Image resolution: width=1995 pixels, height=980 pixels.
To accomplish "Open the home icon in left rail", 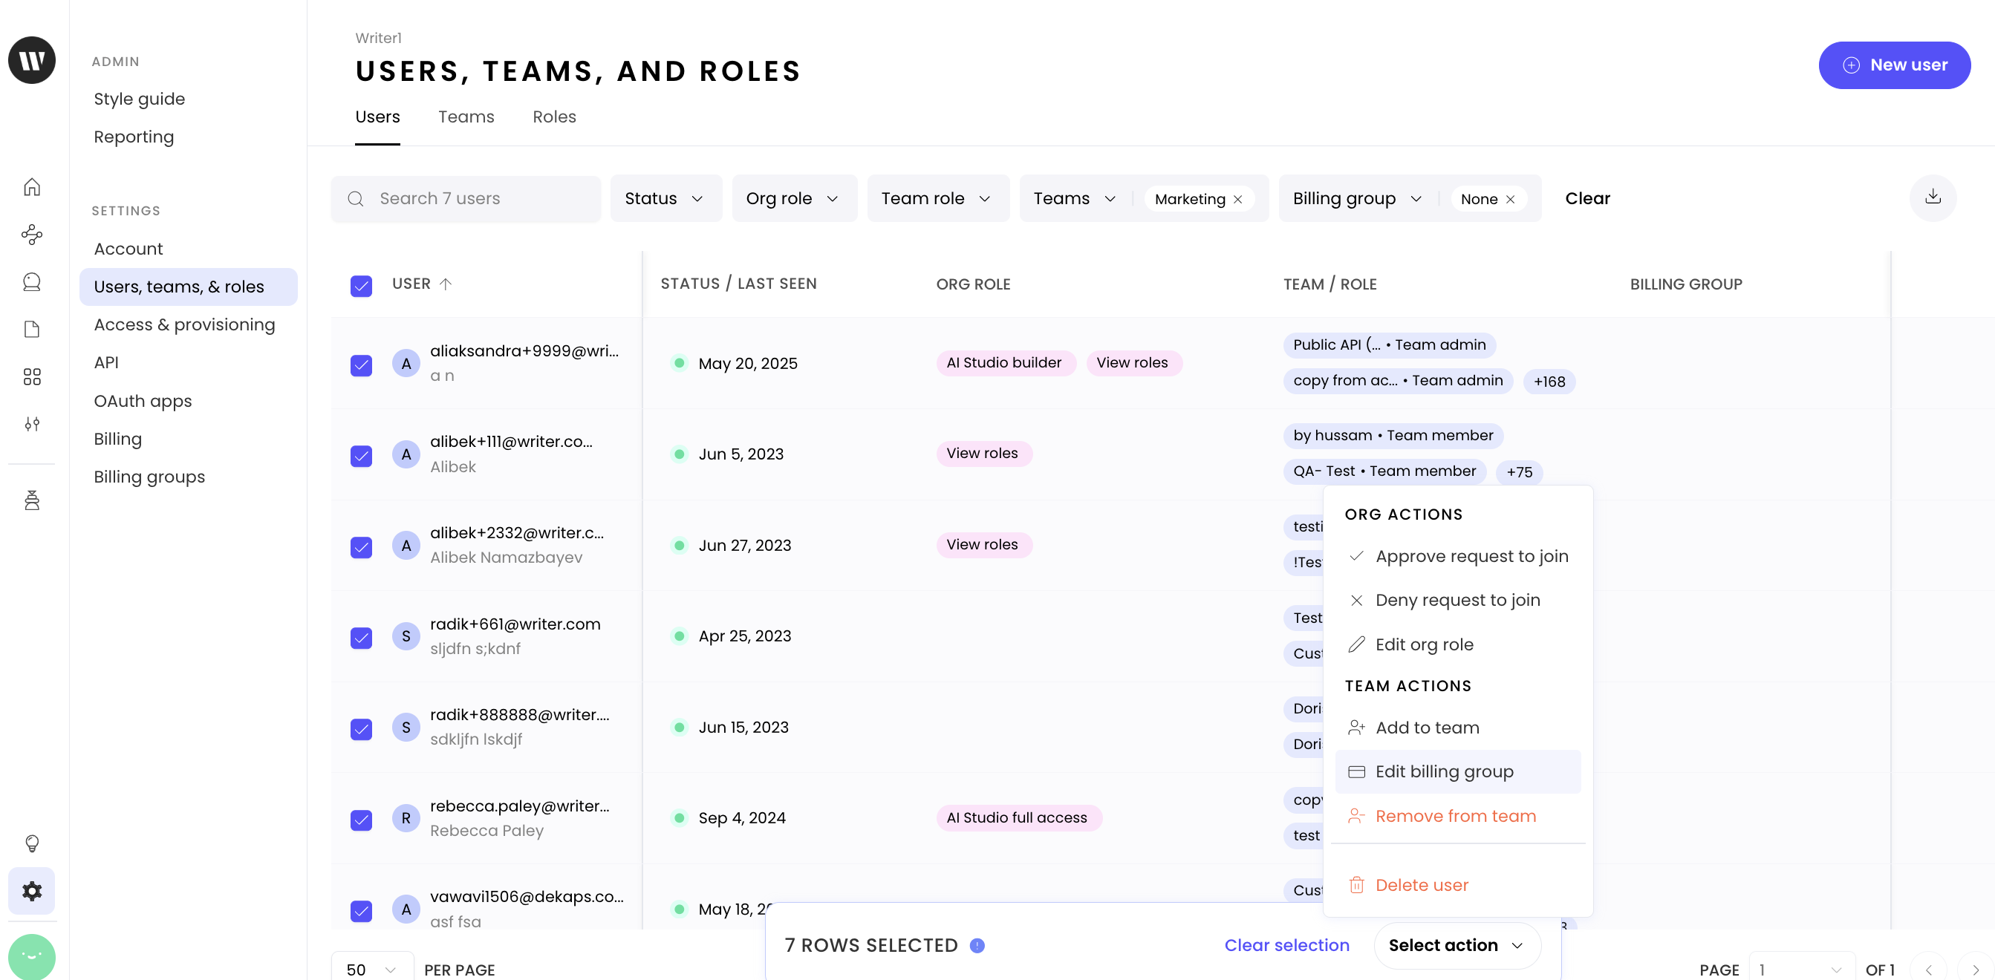I will [32, 186].
